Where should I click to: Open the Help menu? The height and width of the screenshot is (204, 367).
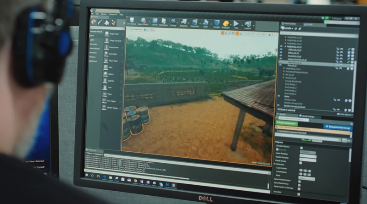(x=121, y=15)
